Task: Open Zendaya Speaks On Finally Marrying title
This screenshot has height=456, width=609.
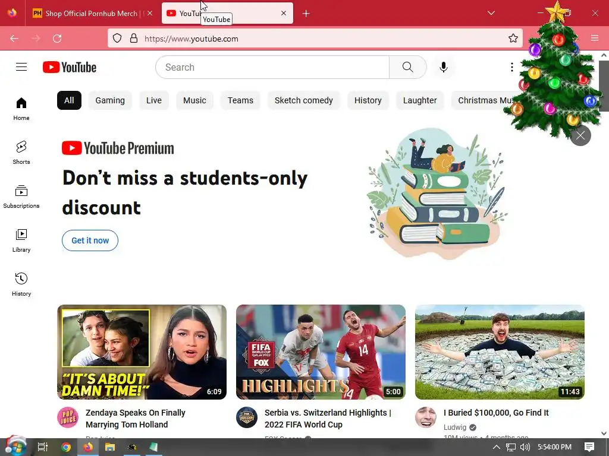Action: click(136, 419)
